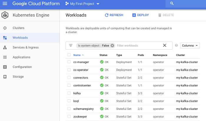
Task: Click the REFRESH button
Action: point(114,15)
